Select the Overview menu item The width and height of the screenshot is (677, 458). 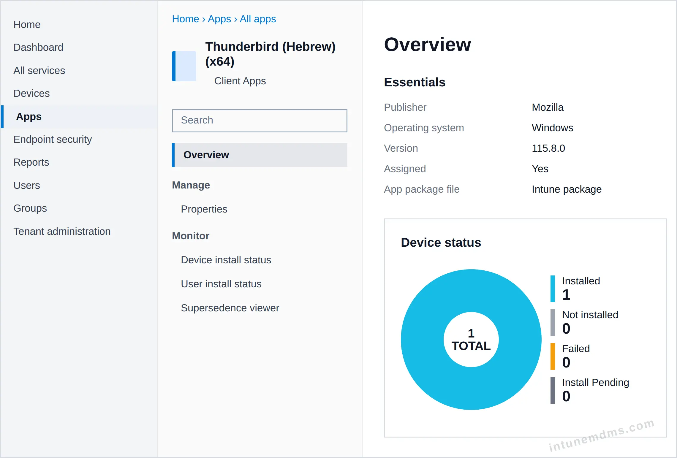[260, 155]
